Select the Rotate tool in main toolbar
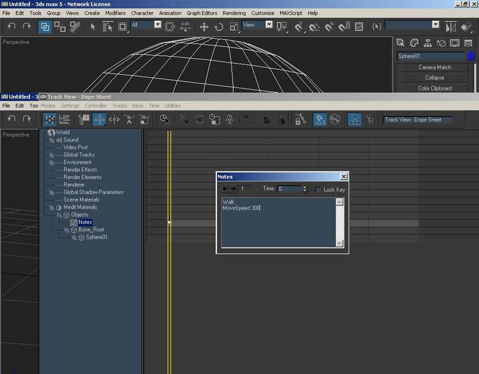479x374 pixels. coord(219,27)
